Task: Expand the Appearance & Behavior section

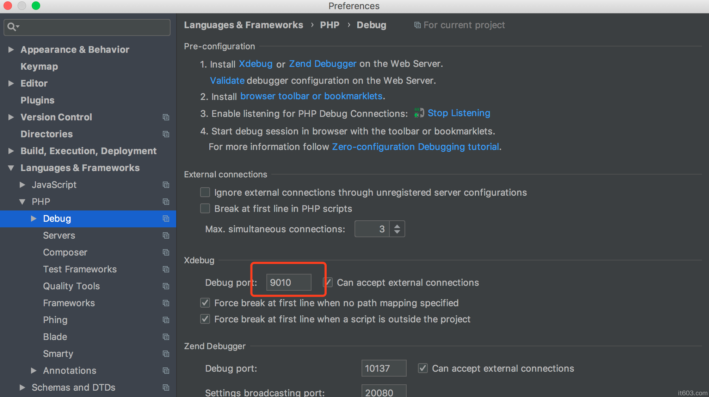Action: click(x=11, y=50)
